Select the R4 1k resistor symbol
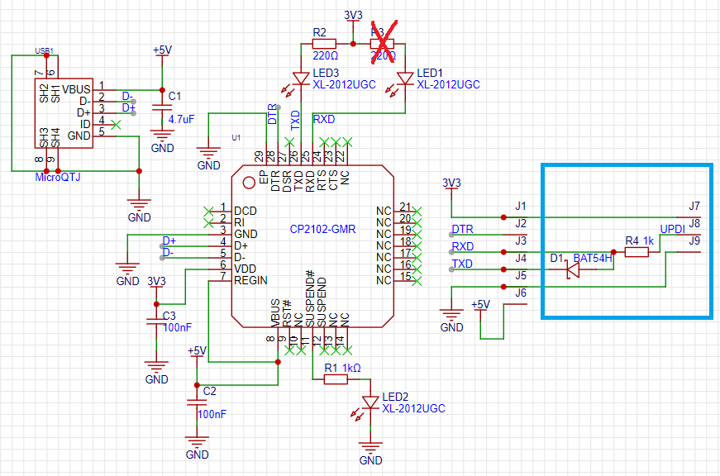The width and height of the screenshot is (720, 476). click(637, 252)
